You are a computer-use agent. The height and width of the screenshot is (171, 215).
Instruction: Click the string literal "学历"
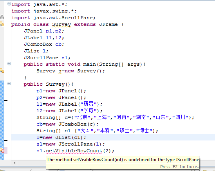(x=89, y=111)
